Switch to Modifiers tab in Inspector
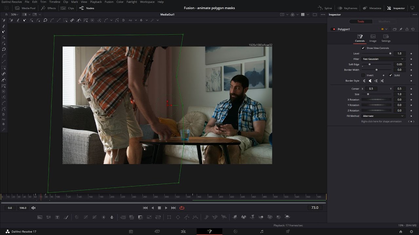419x235 pixels. click(384, 22)
